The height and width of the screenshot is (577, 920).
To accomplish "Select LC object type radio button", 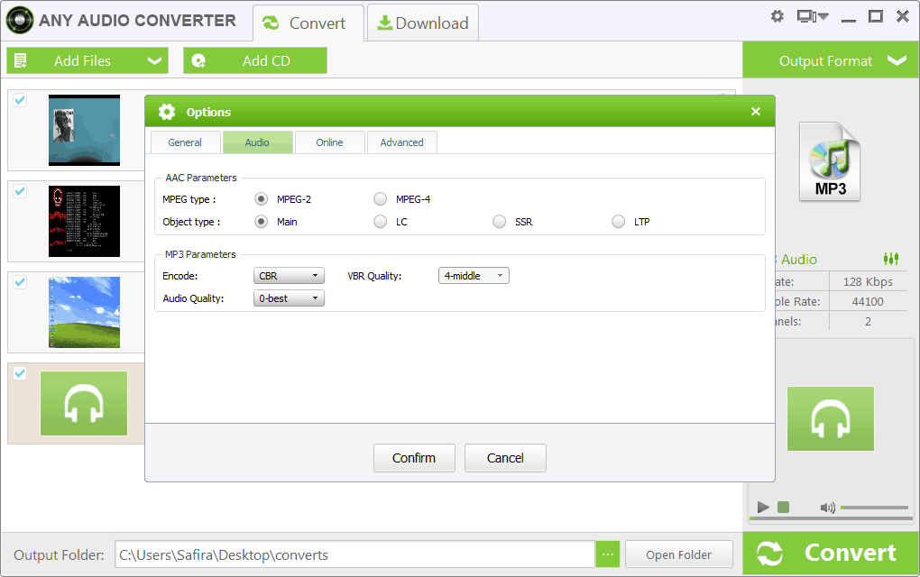I will point(381,222).
